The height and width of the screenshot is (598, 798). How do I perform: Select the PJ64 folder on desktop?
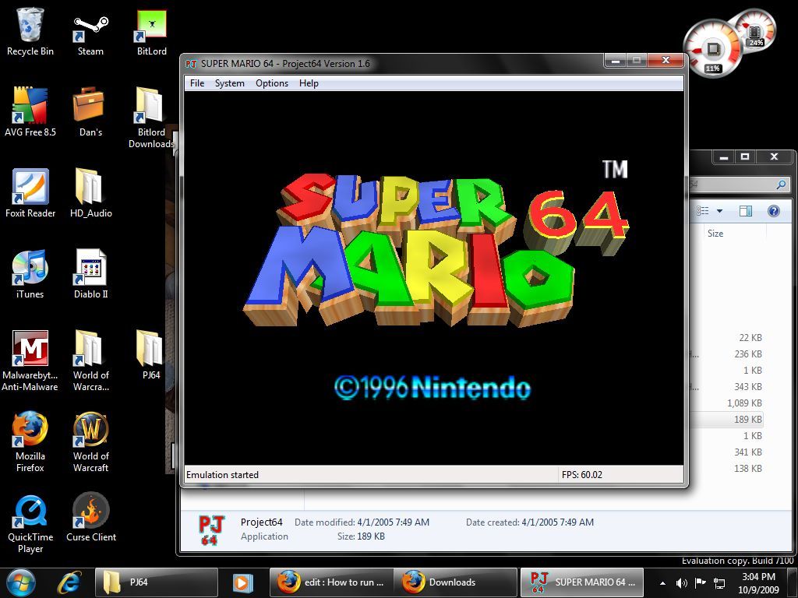[151, 354]
